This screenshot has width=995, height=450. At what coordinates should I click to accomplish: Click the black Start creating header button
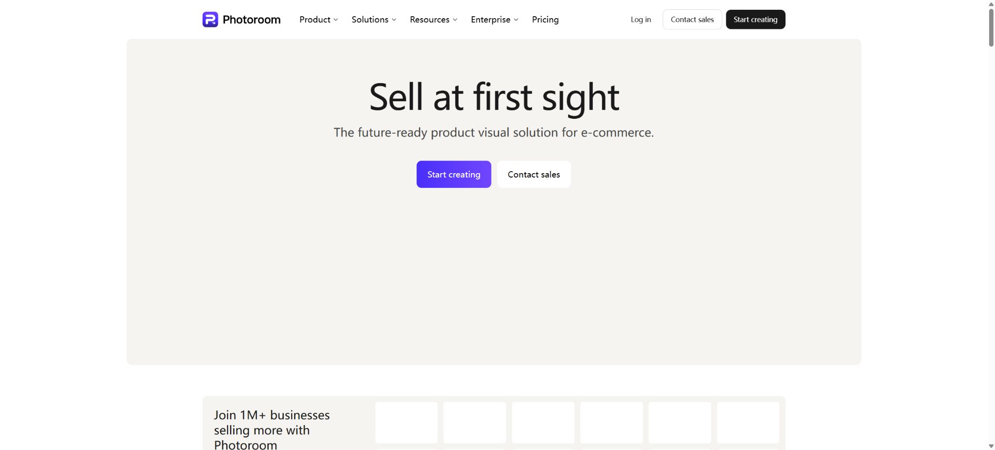755,20
